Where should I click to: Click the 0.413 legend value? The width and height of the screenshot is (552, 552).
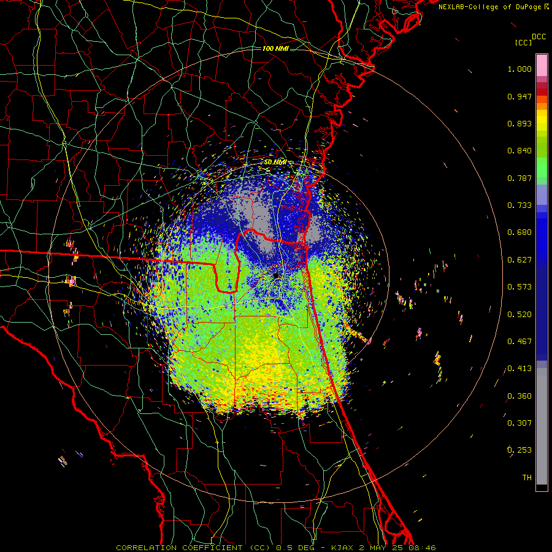pos(519,369)
